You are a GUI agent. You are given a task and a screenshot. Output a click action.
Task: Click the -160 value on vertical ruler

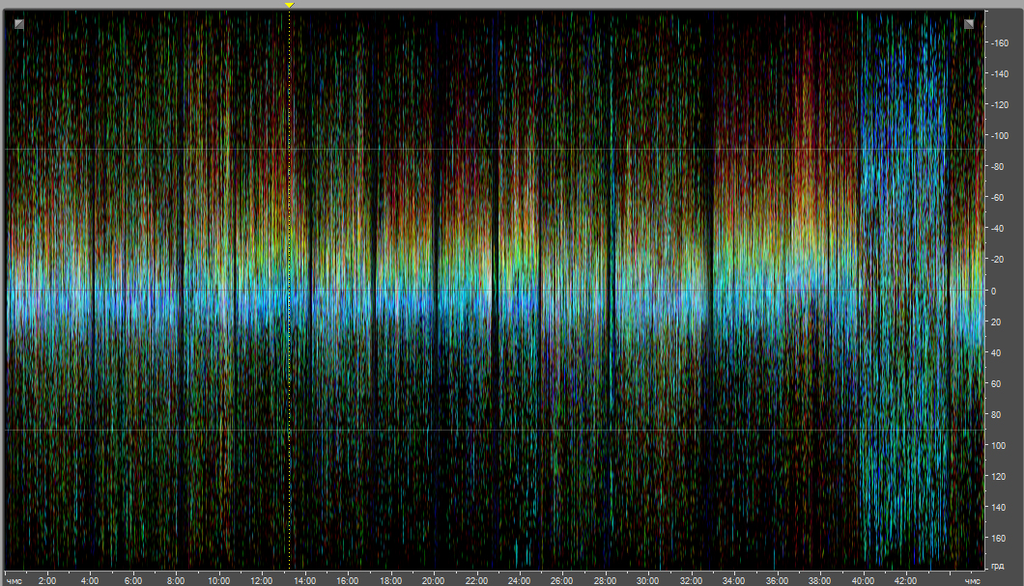click(x=998, y=43)
